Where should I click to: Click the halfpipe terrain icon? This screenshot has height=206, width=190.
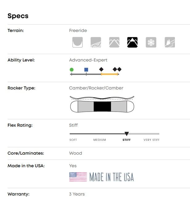[77, 42]
